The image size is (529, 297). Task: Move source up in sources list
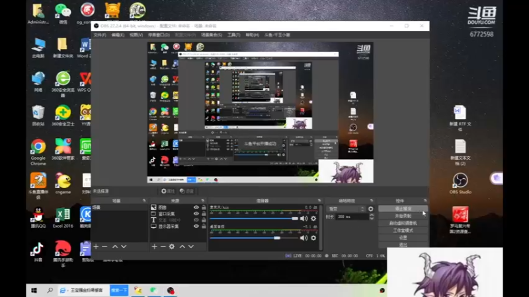183,246
